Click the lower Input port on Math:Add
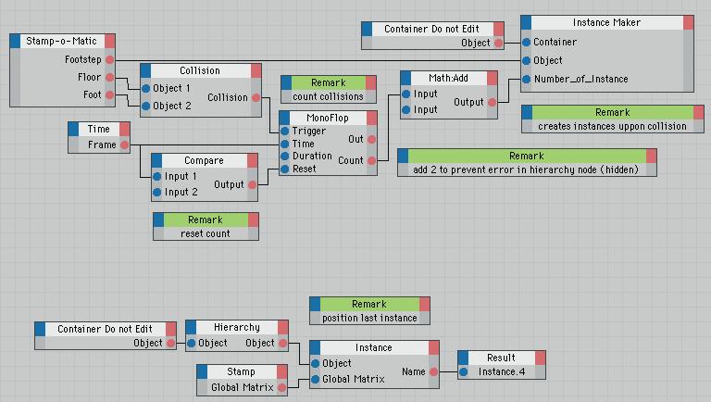Viewport: 711px width, 402px height. 406,110
